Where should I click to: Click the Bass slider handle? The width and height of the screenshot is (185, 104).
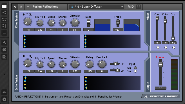[88, 21]
